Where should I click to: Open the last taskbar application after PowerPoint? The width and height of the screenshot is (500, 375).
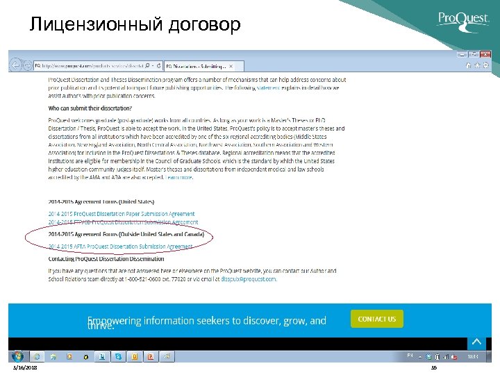(167, 356)
